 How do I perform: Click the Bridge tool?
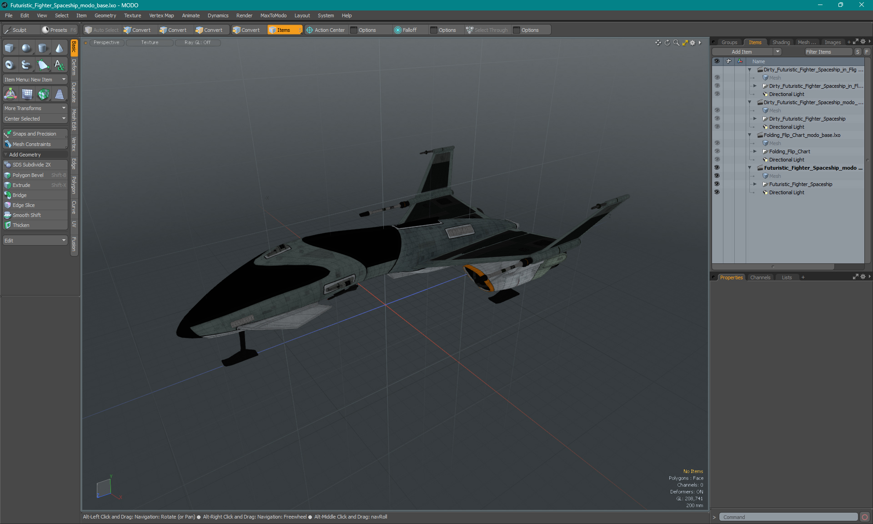[x=35, y=195]
